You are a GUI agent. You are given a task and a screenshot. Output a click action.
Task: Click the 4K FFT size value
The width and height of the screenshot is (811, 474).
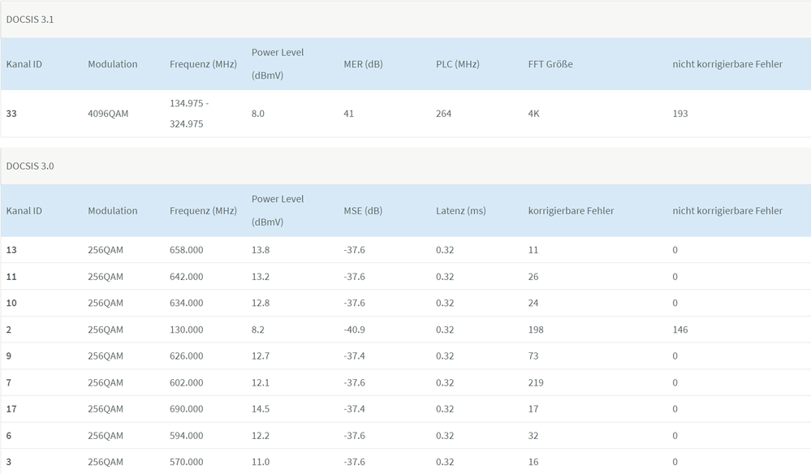[x=534, y=114]
